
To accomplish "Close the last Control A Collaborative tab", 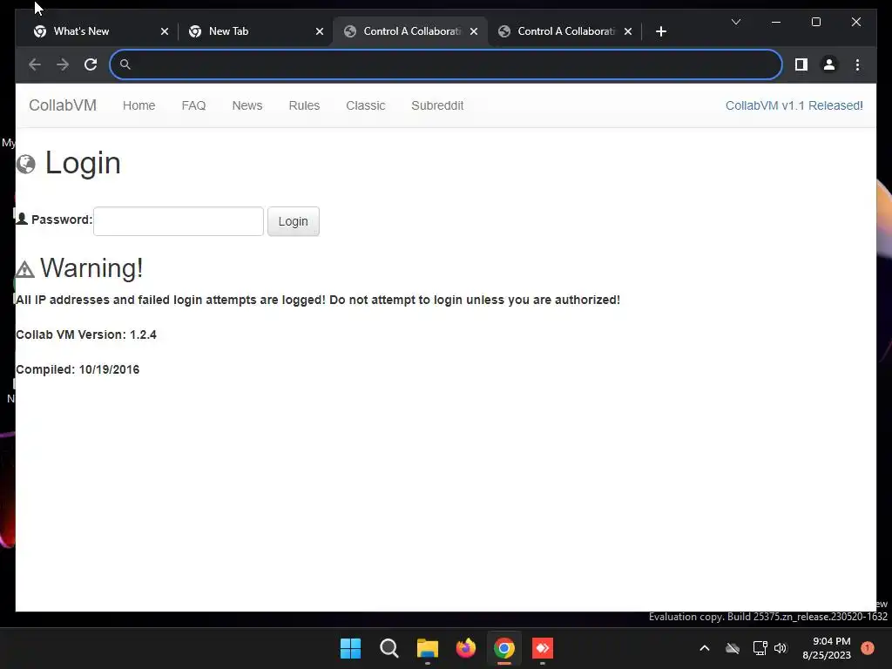I will pyautogui.click(x=628, y=31).
